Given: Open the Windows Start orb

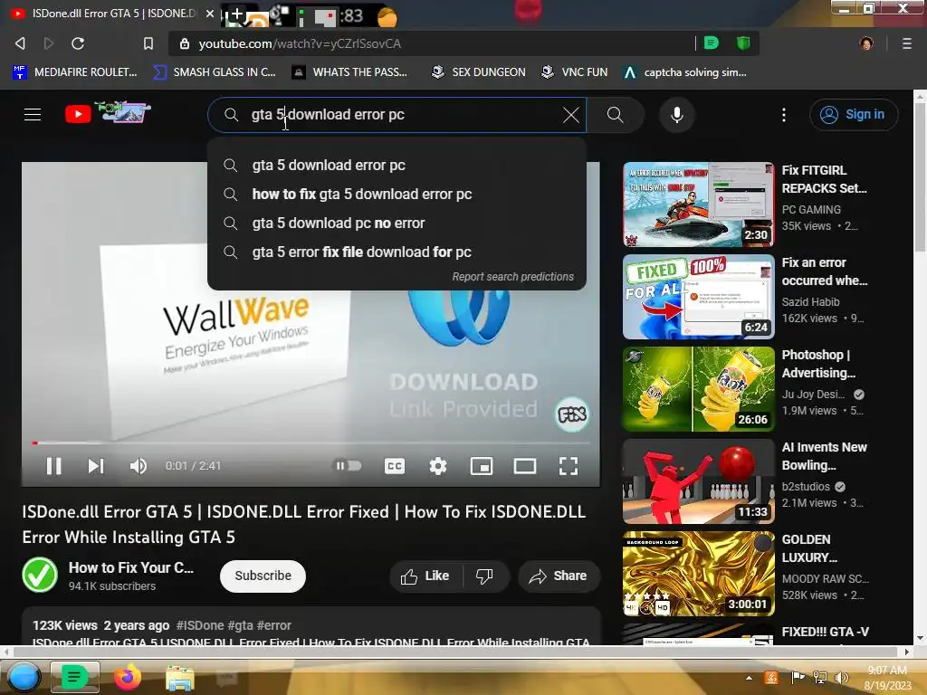Looking at the screenshot, I should pos(24,677).
